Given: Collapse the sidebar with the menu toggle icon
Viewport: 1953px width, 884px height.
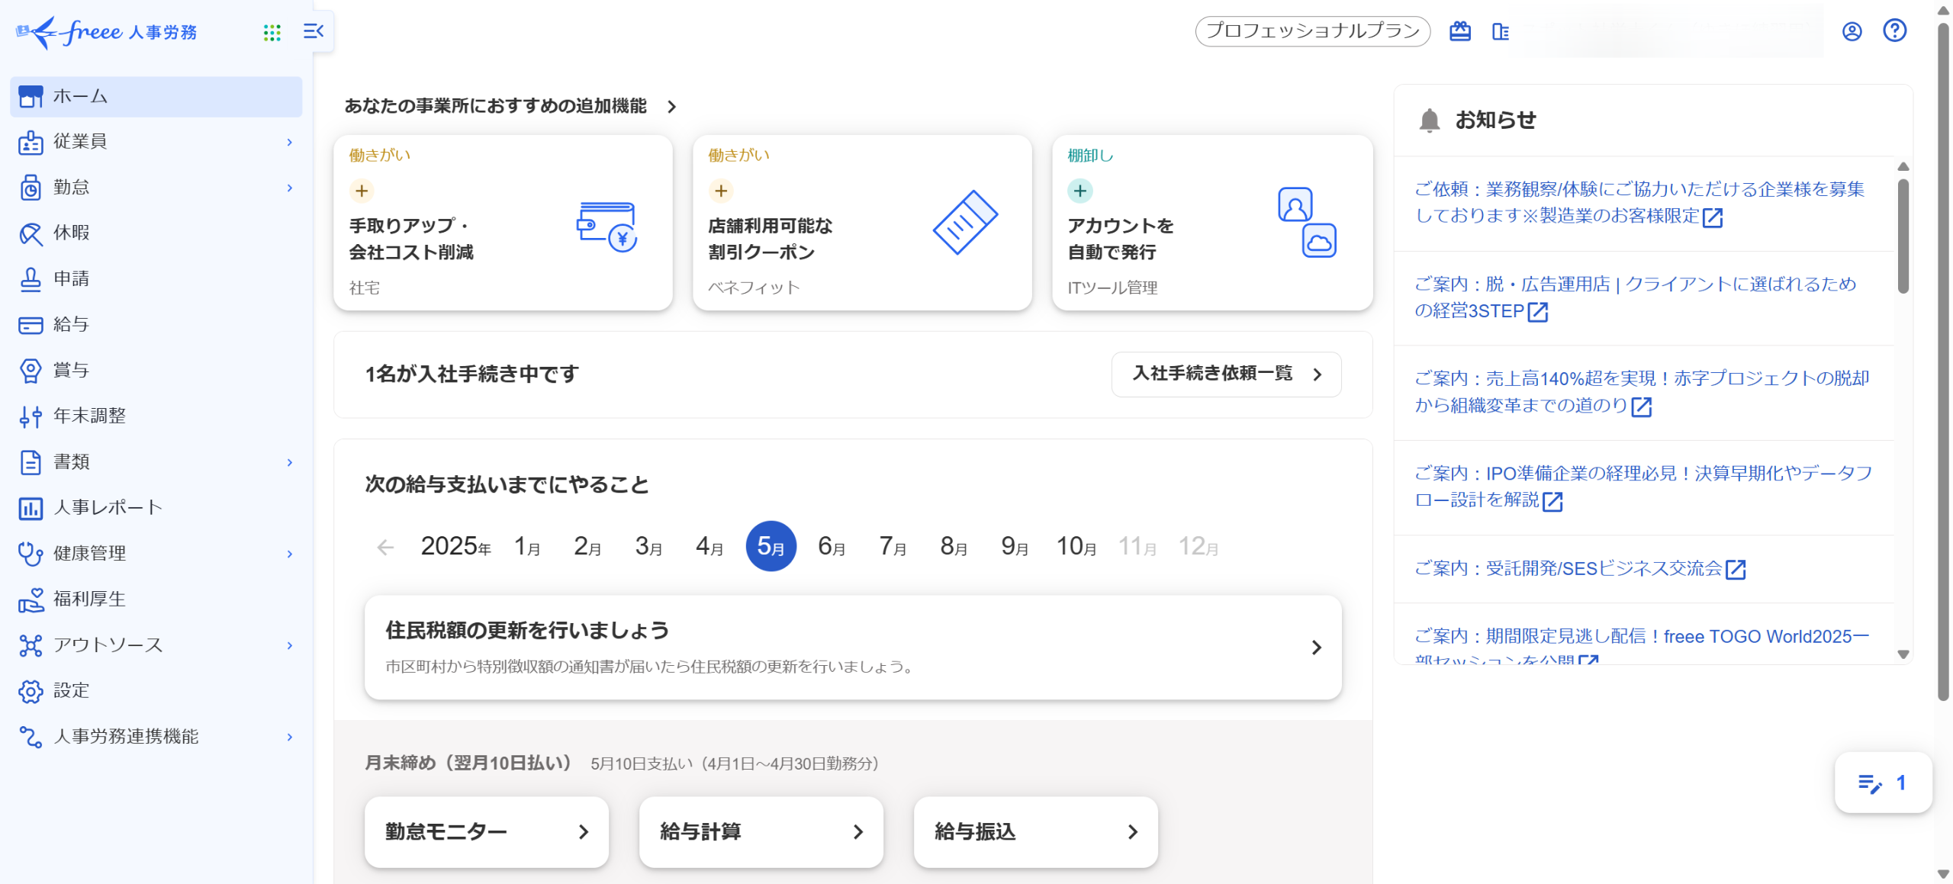Looking at the screenshot, I should 314,31.
